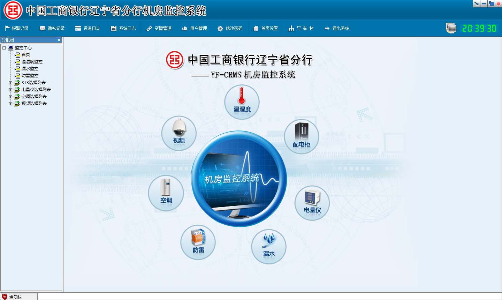Open the 电量仪 power meter icon
Viewport: 502px width, 300px height.
(x=312, y=203)
